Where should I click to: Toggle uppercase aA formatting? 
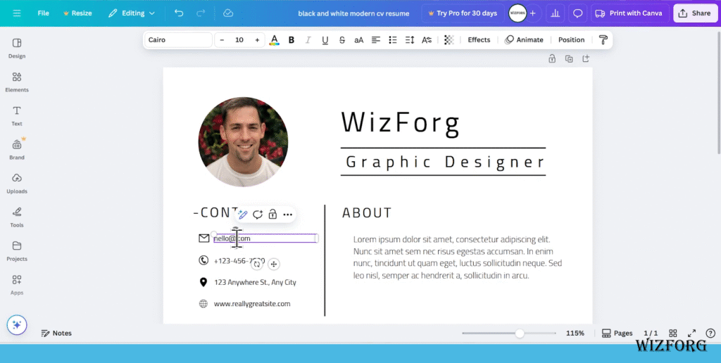(x=358, y=40)
